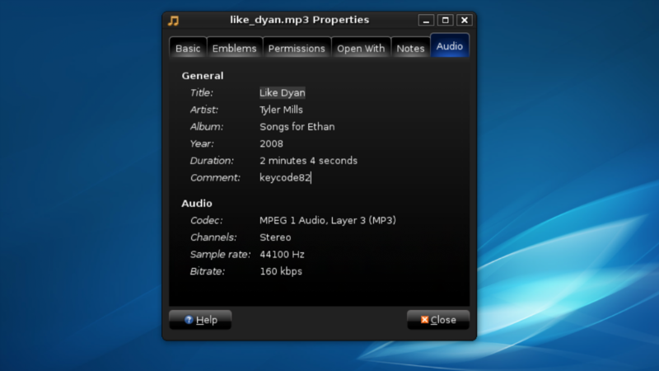Close the window using title bar X
659x371 pixels.
pos(465,20)
